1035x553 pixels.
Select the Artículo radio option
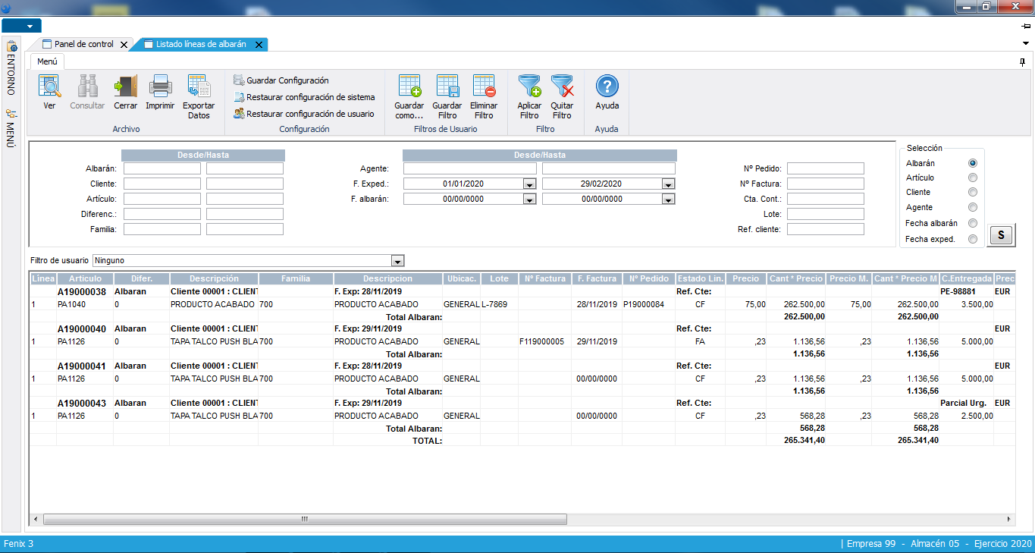pyautogui.click(x=973, y=178)
